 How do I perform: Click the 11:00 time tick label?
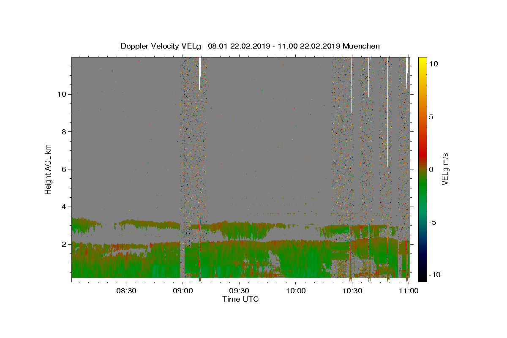pyautogui.click(x=409, y=291)
